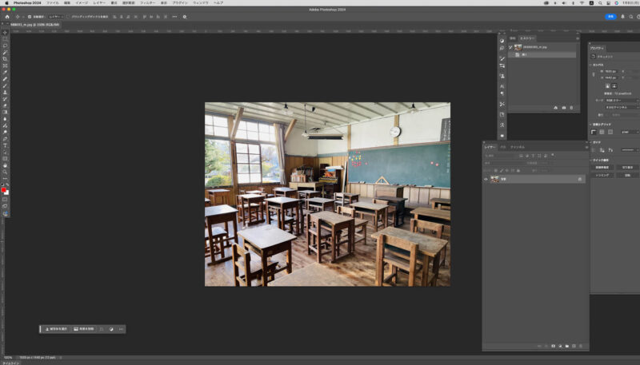Image resolution: width=640 pixels, height=365 pixels.
Task: Click the swap foreground and background colors icon
Action: point(7,184)
